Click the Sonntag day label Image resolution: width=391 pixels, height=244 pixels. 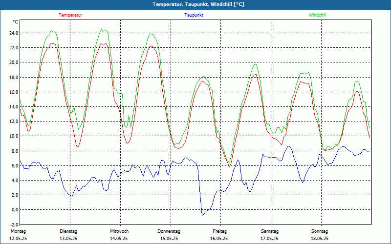click(x=320, y=231)
